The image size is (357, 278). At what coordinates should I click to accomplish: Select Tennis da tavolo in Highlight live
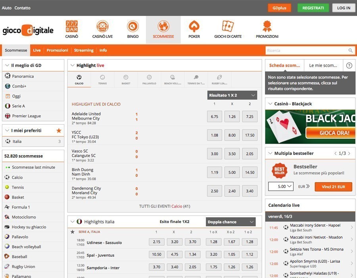[x=196, y=79]
